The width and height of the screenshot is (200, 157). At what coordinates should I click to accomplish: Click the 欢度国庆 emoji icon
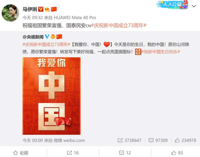[138, 52]
